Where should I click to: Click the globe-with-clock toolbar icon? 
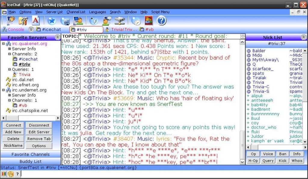(x=136, y=21)
